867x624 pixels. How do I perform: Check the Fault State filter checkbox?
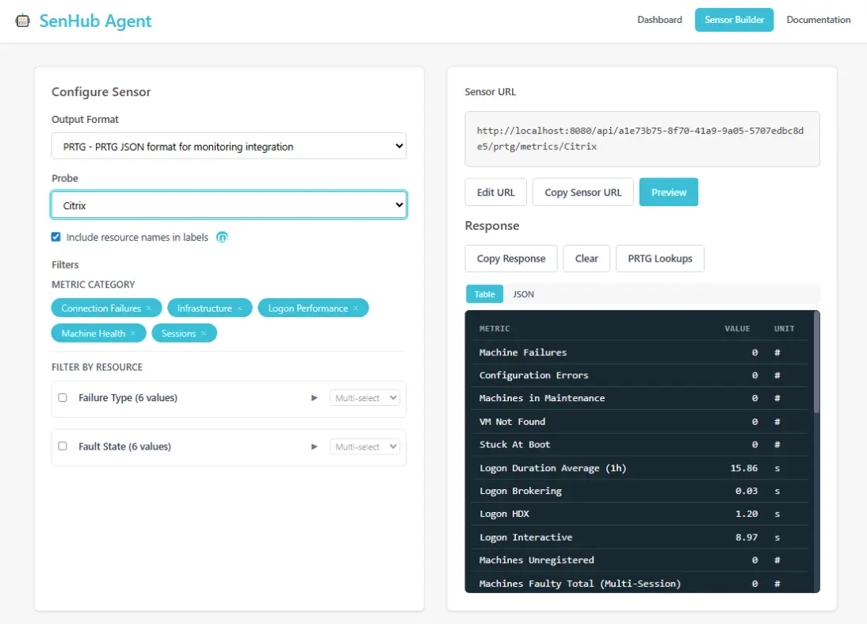click(63, 446)
